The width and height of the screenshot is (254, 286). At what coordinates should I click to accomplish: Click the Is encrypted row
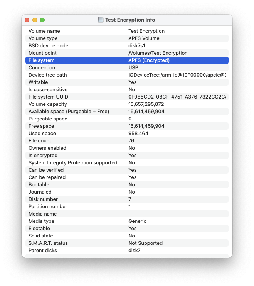click(x=127, y=156)
